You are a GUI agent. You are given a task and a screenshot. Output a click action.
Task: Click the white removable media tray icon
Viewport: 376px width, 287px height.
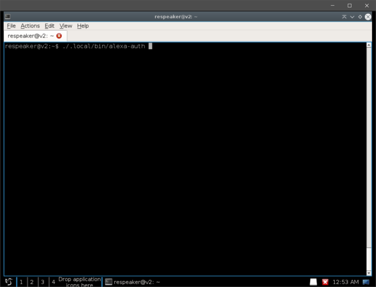pos(313,282)
